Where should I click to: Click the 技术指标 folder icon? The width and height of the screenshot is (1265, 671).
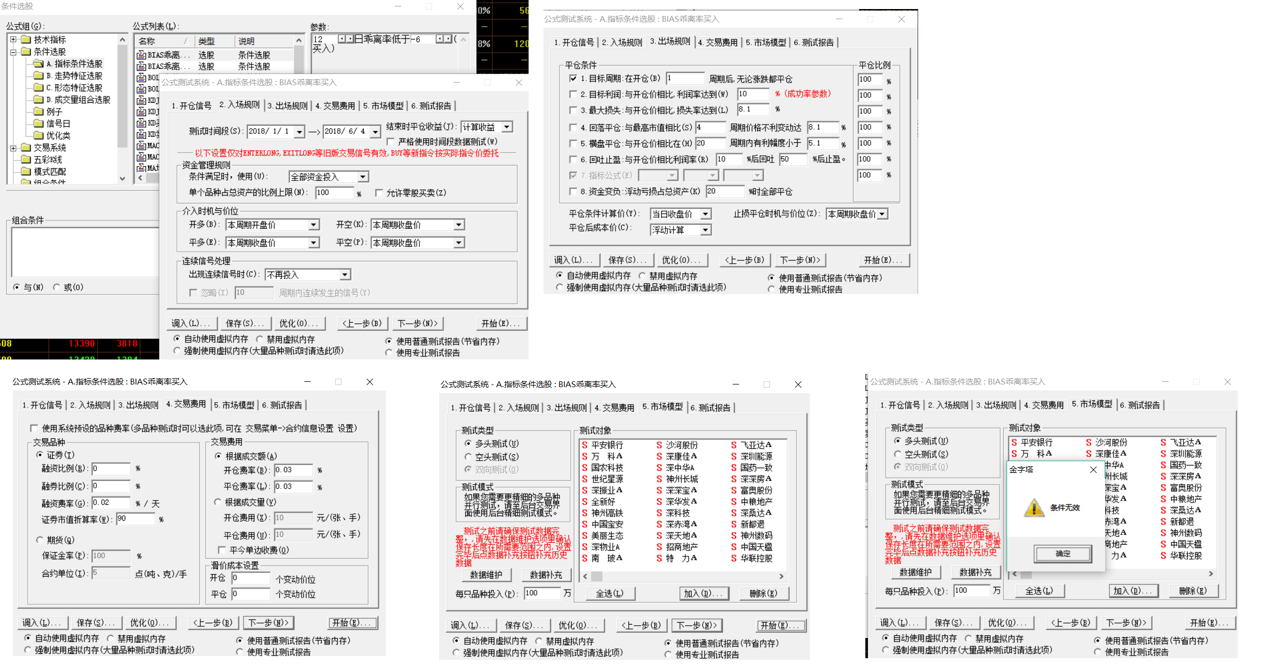tap(26, 39)
